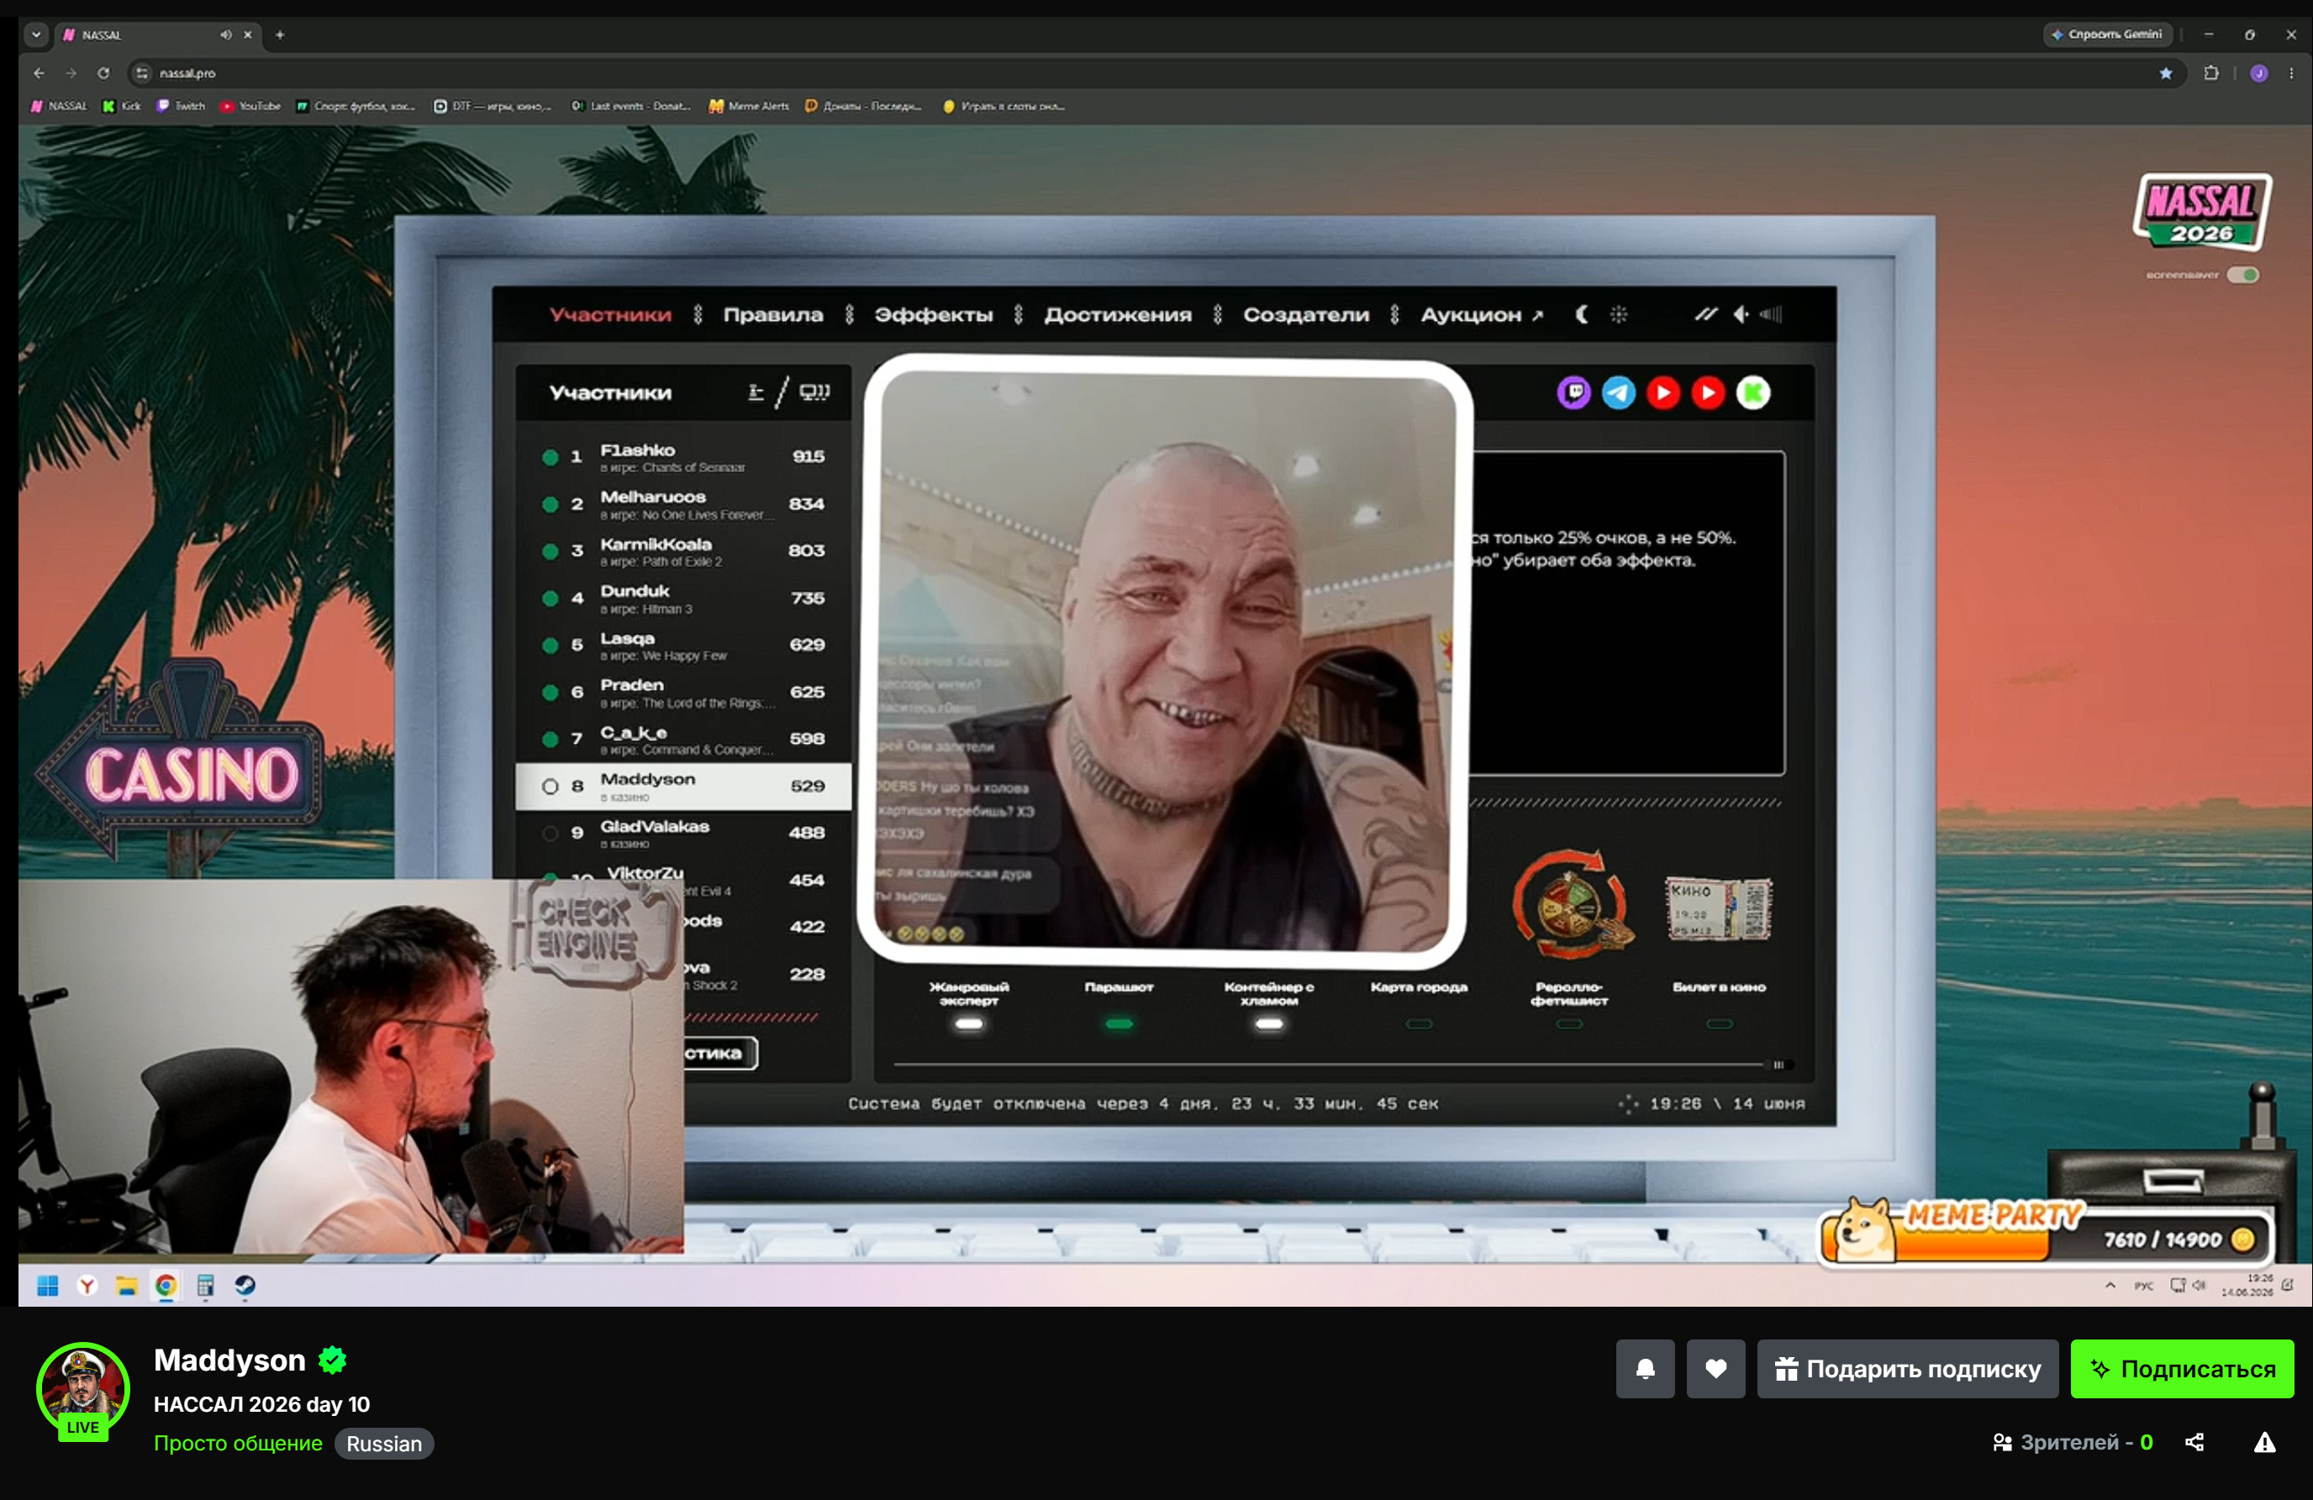Report the stream via warning triangle
This screenshot has width=2313, height=1500.
point(2264,1443)
